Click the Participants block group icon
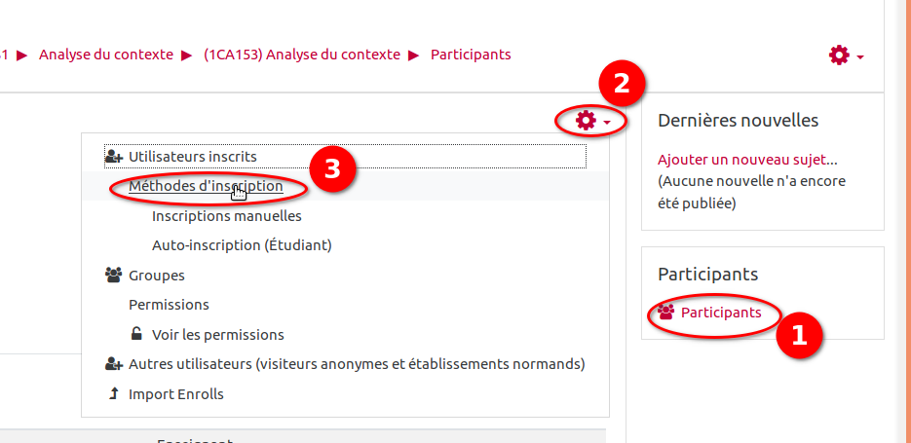The height and width of the screenshot is (443, 911). tap(666, 313)
